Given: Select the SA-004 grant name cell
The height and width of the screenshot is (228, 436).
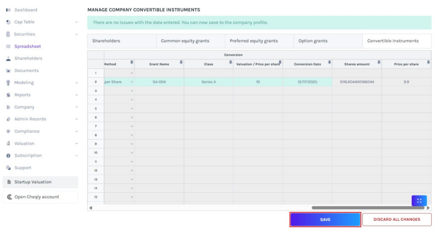Looking at the screenshot, I should [x=159, y=82].
